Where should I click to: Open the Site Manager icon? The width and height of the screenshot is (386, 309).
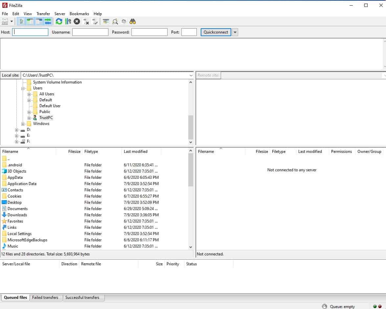(5, 22)
